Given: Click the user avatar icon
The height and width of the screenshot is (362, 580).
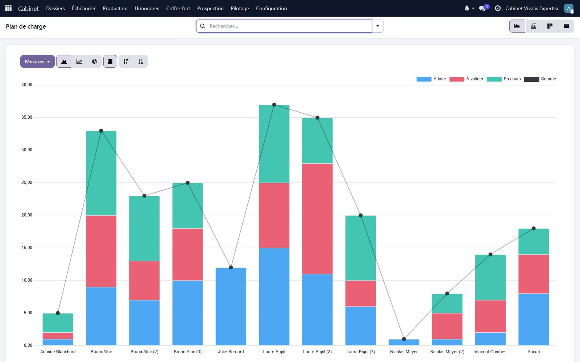Looking at the screenshot, I should tap(569, 8).
